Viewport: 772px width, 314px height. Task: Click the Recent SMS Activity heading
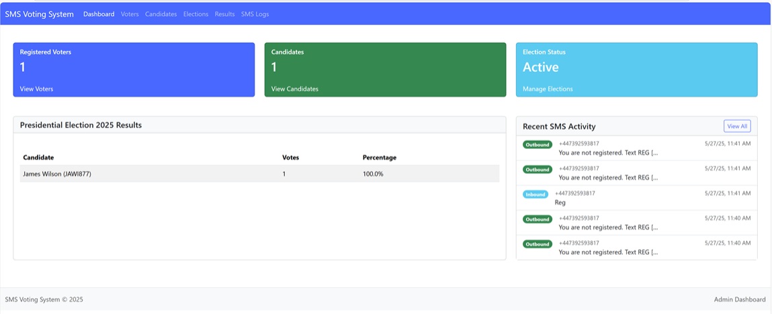(559, 127)
